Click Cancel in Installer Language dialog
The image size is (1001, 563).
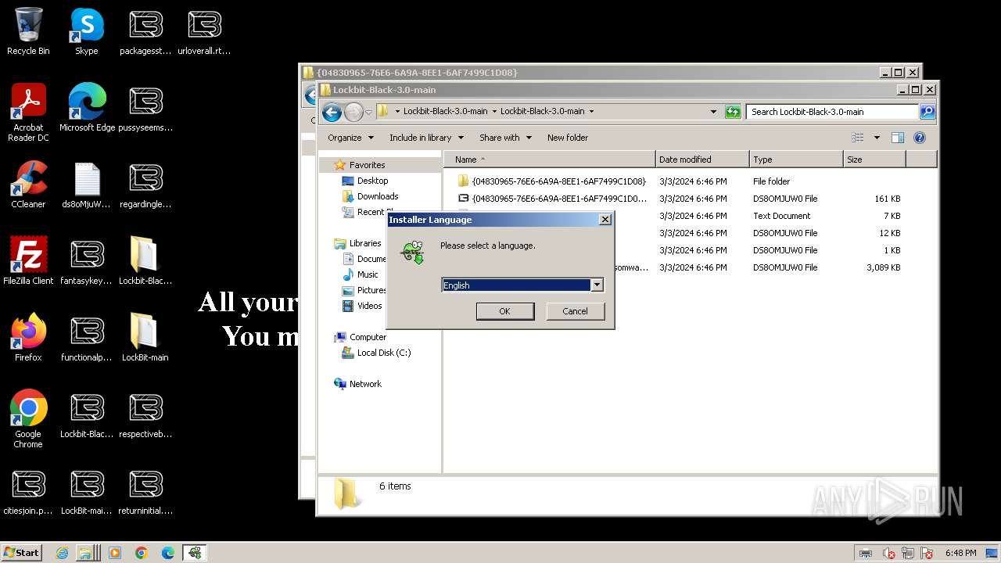(x=575, y=311)
